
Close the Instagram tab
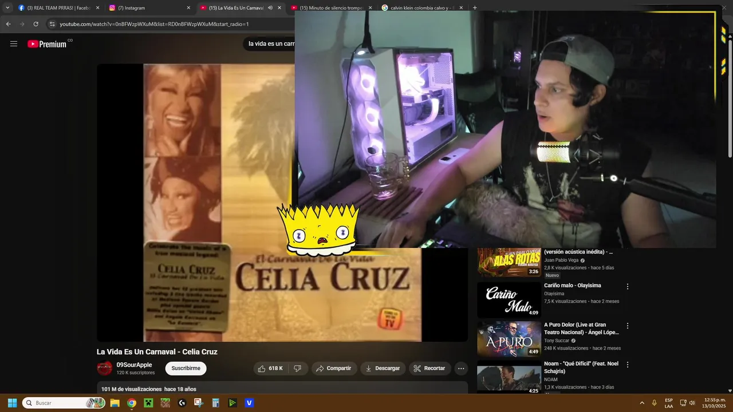point(188,8)
